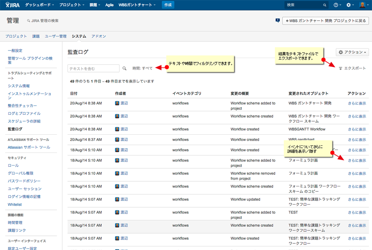Open the Whitelist sidebar link
The width and height of the screenshot is (372, 250).
pos(15,205)
